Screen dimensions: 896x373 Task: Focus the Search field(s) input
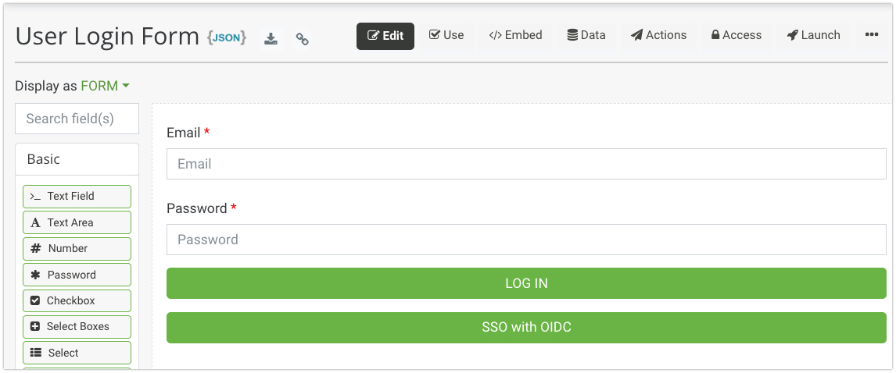(x=77, y=119)
